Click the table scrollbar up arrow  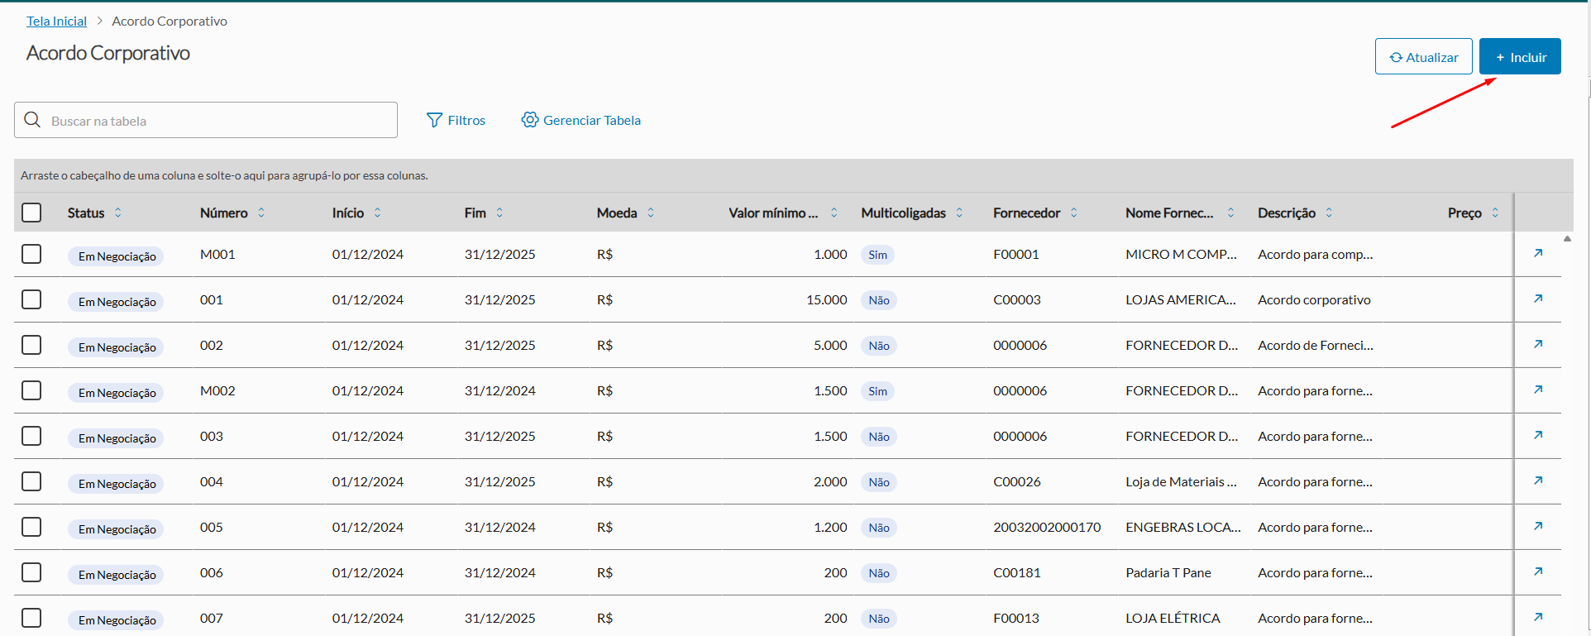pyautogui.click(x=1567, y=239)
